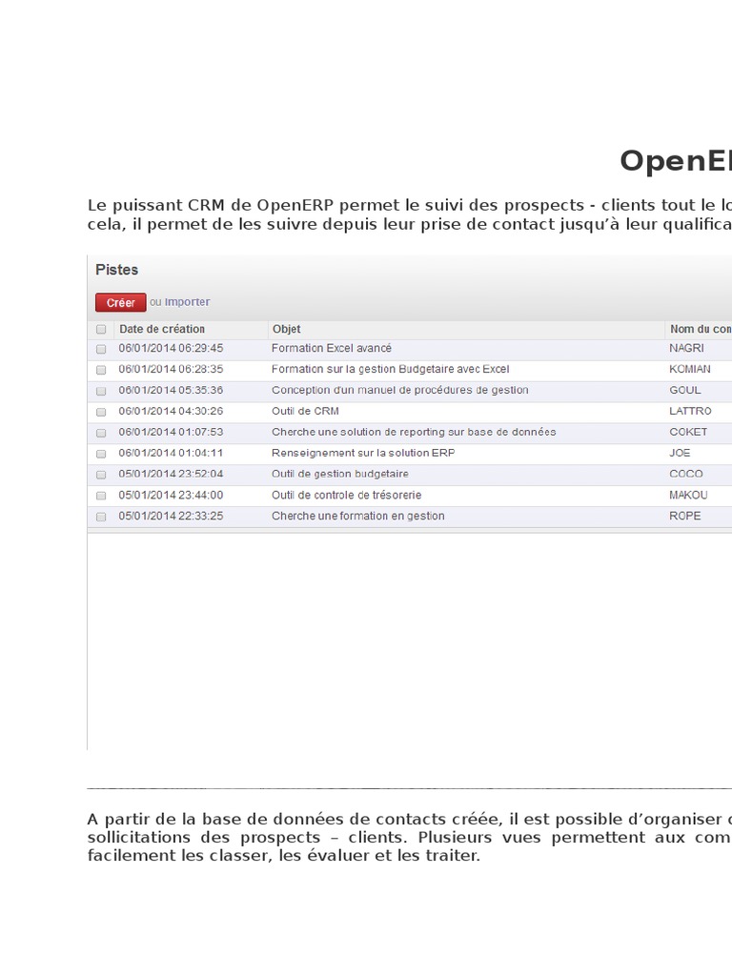Open lead 'Cherche une formation en gestion'

click(x=358, y=516)
